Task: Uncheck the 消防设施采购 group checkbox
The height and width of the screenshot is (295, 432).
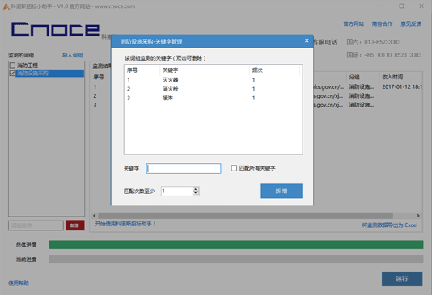Action: [12, 73]
